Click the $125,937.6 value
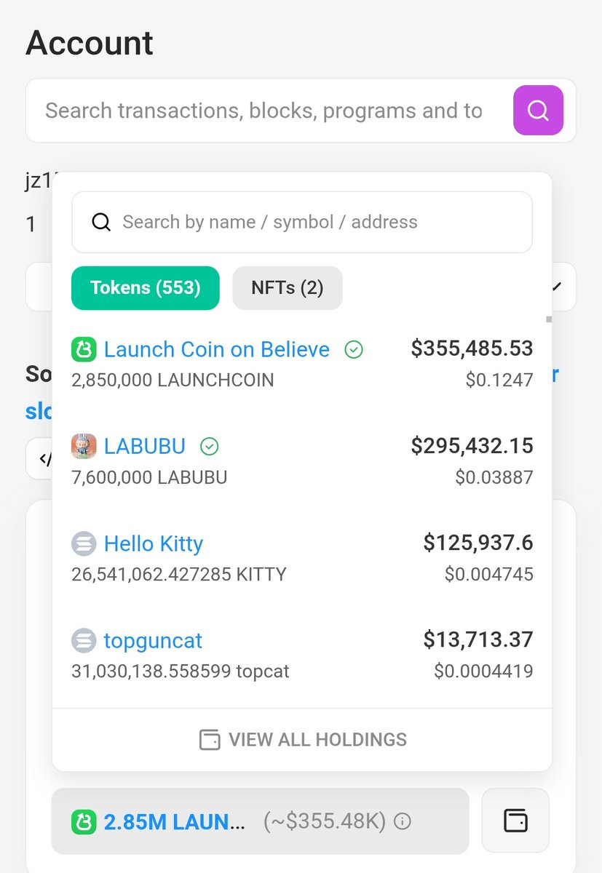602x873 pixels. (x=478, y=542)
